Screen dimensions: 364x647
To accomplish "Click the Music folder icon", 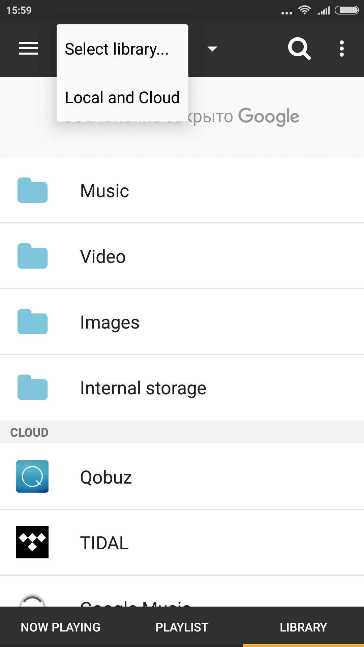I will coord(32,190).
